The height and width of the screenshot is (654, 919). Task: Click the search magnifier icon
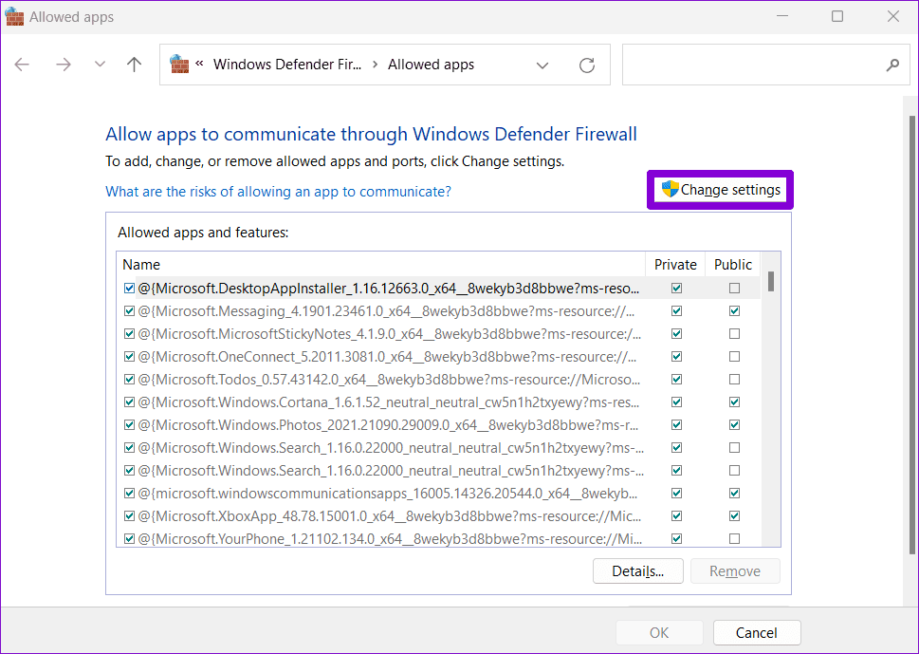click(x=892, y=65)
